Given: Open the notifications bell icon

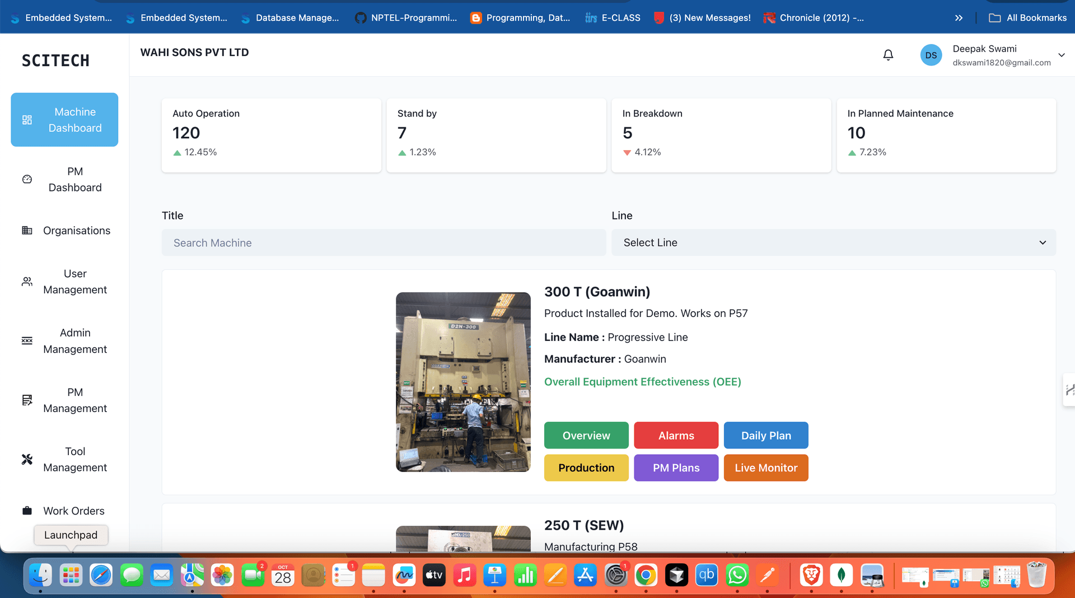Looking at the screenshot, I should (x=888, y=55).
